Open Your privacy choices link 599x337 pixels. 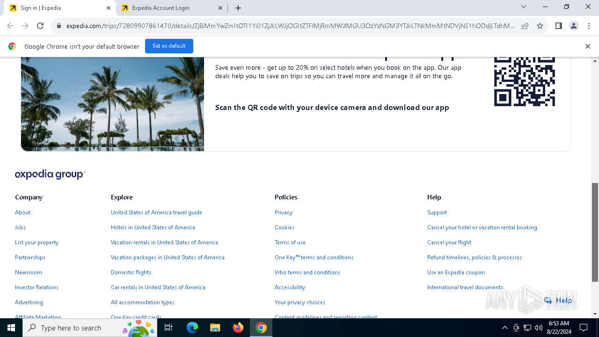click(x=300, y=302)
